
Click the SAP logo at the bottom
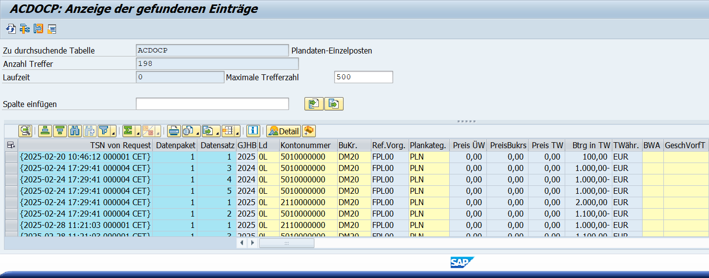[x=463, y=263]
